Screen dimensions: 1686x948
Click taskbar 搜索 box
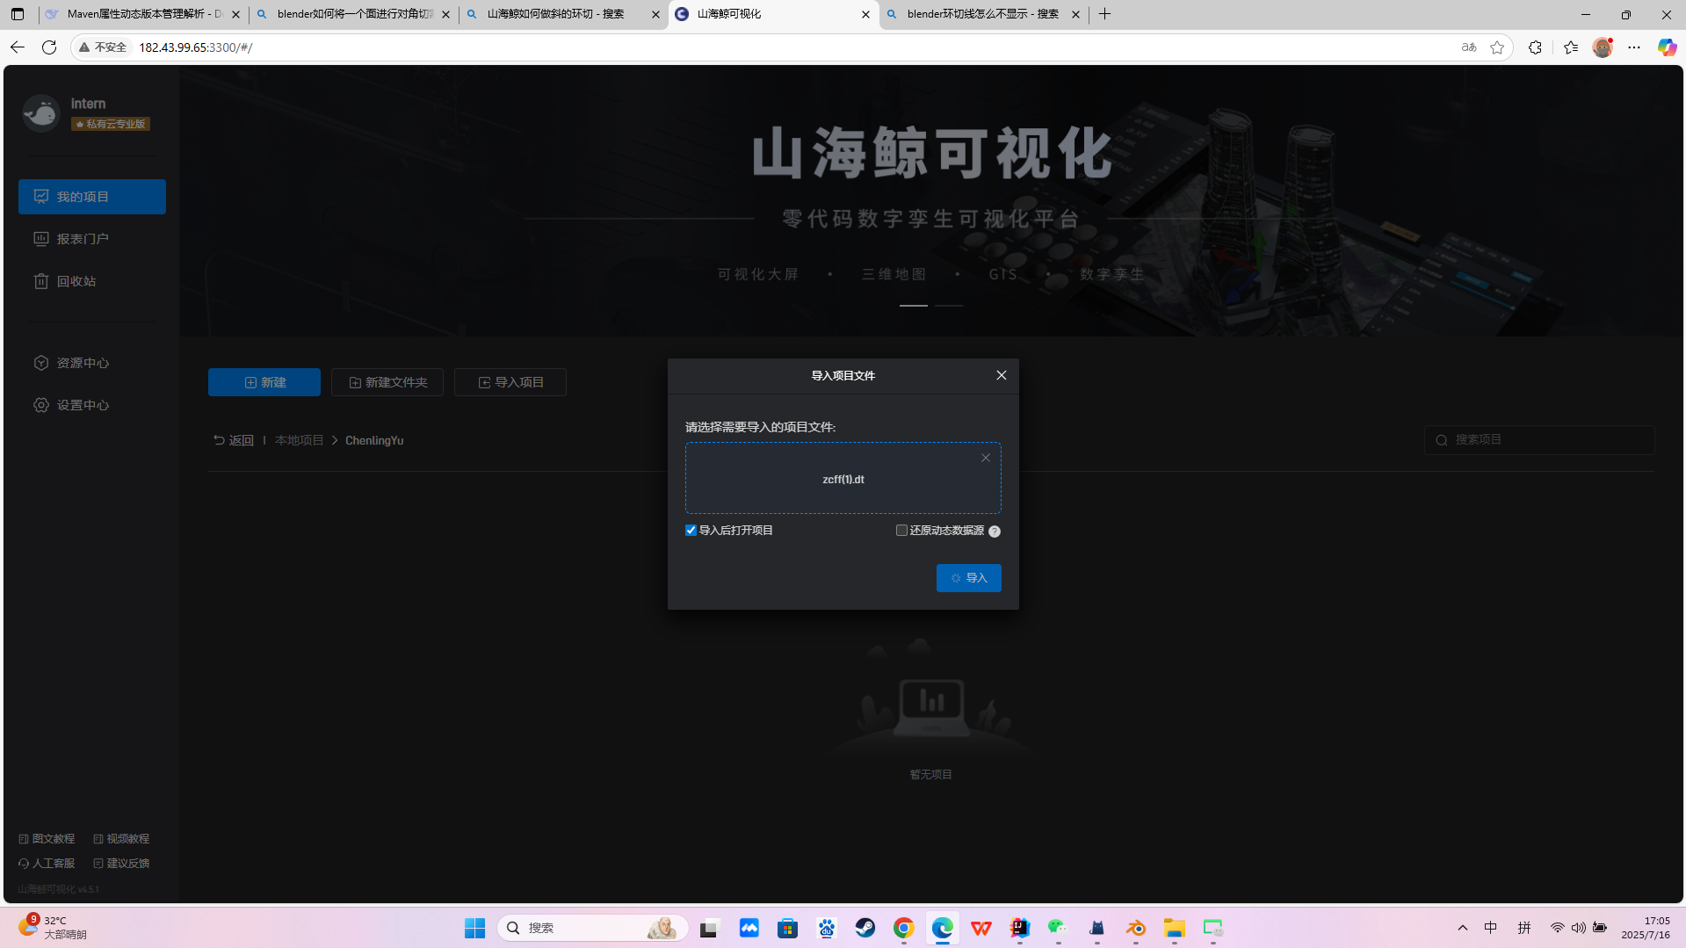pos(593,928)
